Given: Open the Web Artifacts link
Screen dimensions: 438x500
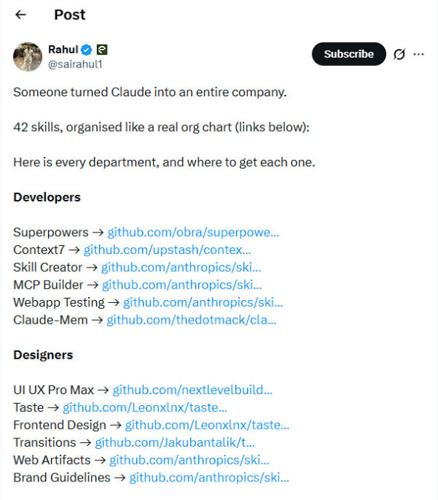Looking at the screenshot, I should coord(189,460).
